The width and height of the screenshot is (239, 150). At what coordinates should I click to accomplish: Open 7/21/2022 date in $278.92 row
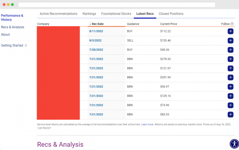(96, 59)
